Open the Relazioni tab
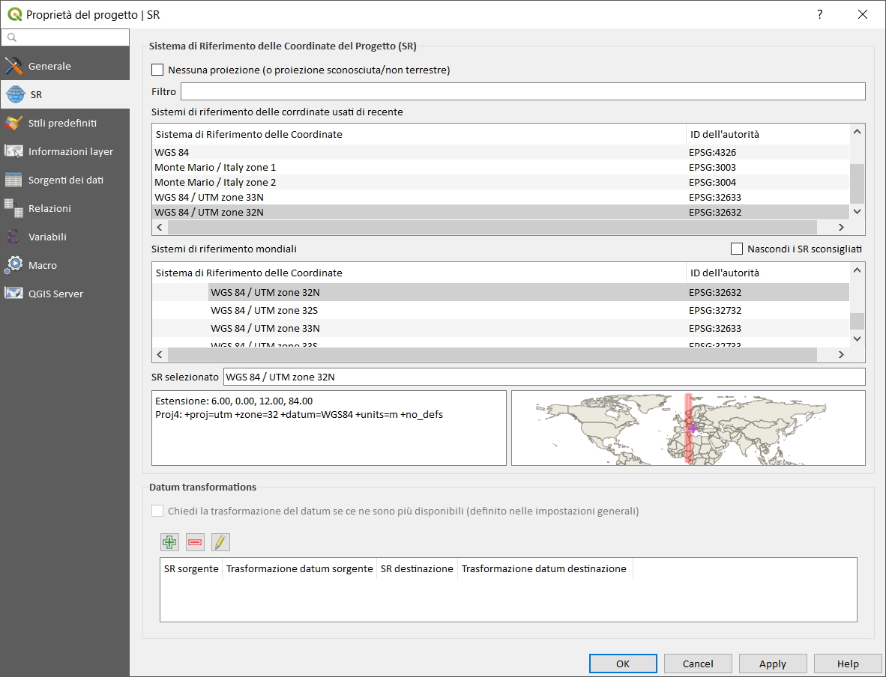This screenshot has height=677, width=886. click(49, 208)
